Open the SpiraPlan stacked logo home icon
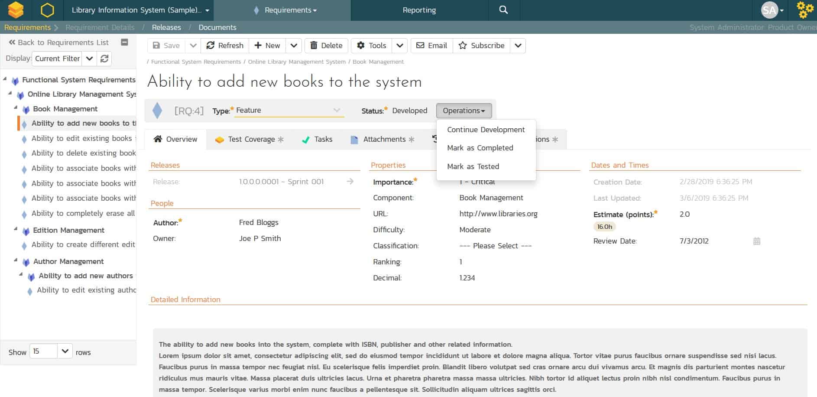This screenshot has height=397, width=817. pos(16,10)
